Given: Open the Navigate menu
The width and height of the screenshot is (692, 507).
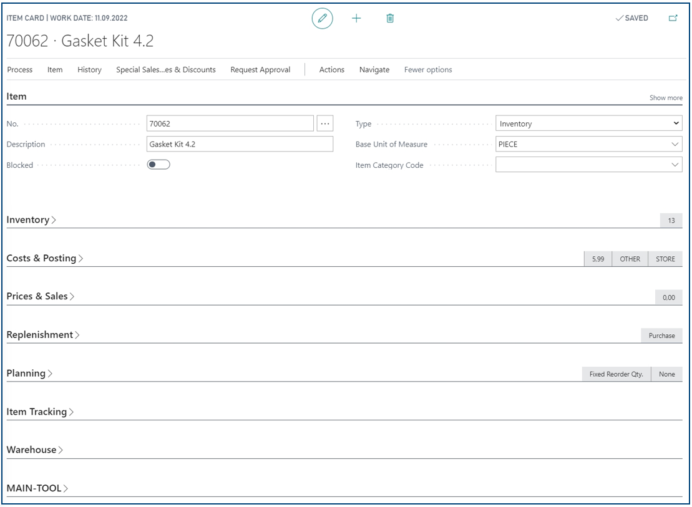Looking at the screenshot, I should pyautogui.click(x=374, y=70).
